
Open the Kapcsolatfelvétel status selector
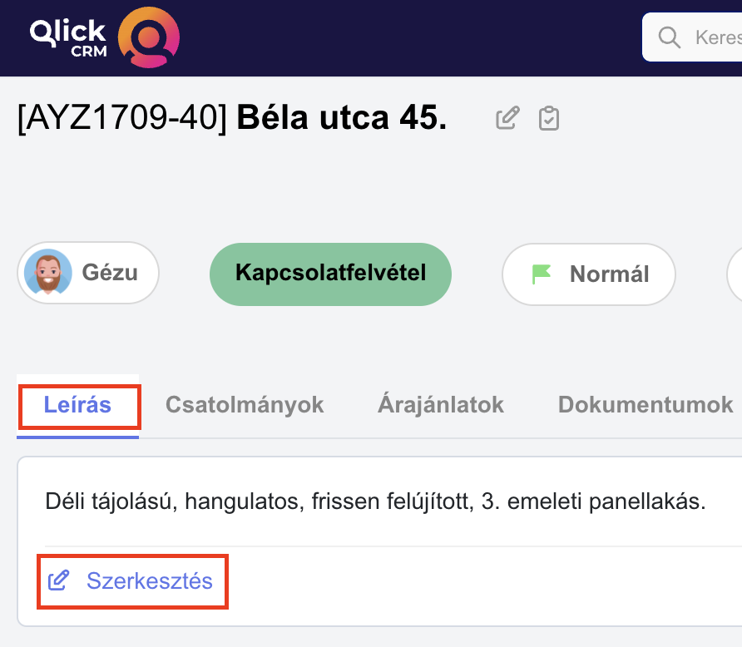point(330,274)
